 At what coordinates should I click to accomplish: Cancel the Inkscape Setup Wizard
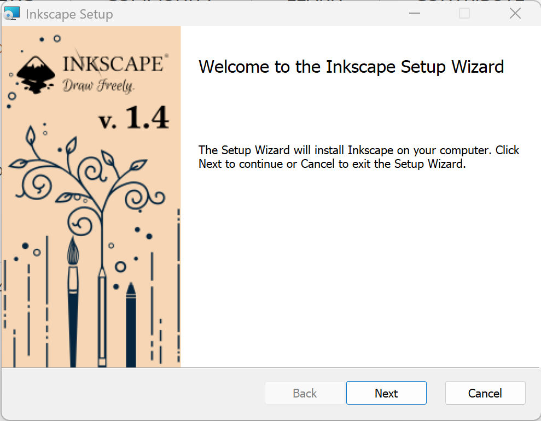pyautogui.click(x=485, y=393)
